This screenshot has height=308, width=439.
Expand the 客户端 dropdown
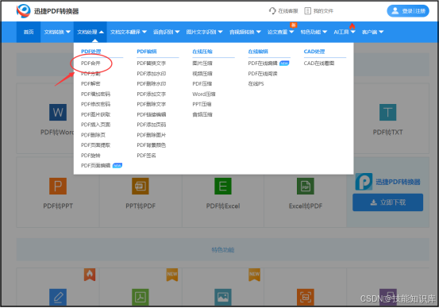(372, 32)
